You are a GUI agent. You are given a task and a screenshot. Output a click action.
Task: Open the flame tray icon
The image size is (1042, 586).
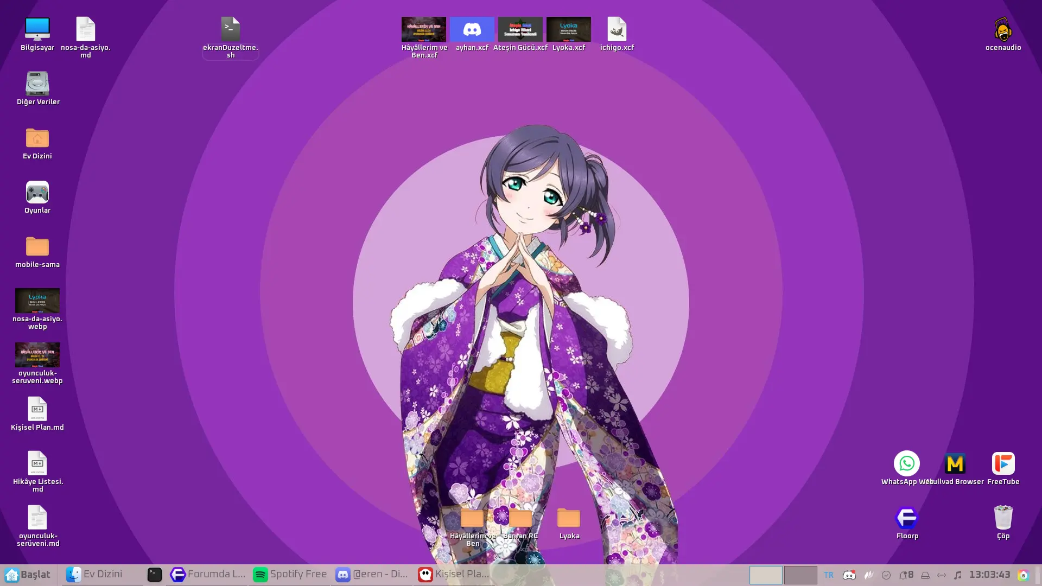tap(869, 575)
